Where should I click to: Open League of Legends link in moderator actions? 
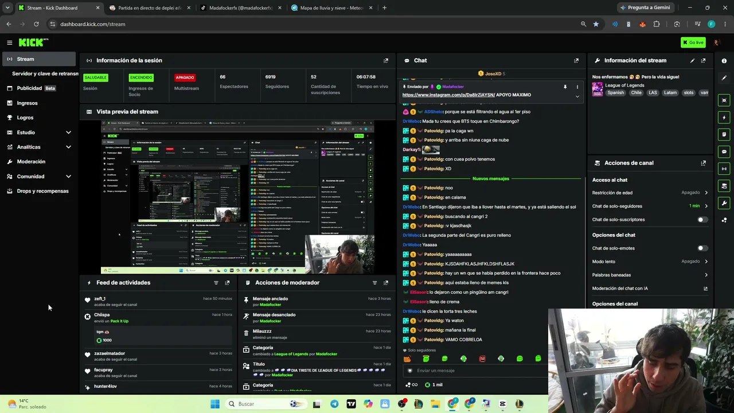(x=291, y=354)
